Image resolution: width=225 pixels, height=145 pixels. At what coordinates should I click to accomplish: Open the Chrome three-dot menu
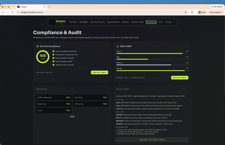point(222,12)
